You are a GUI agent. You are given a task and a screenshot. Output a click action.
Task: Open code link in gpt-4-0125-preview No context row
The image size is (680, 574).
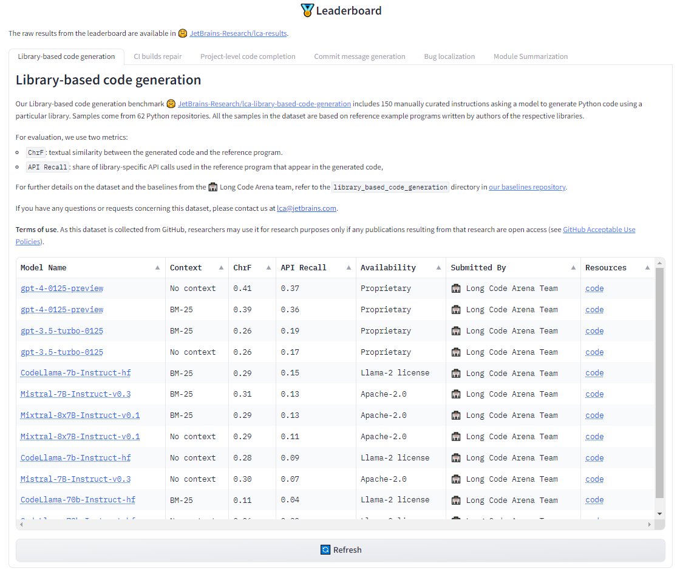click(x=594, y=289)
